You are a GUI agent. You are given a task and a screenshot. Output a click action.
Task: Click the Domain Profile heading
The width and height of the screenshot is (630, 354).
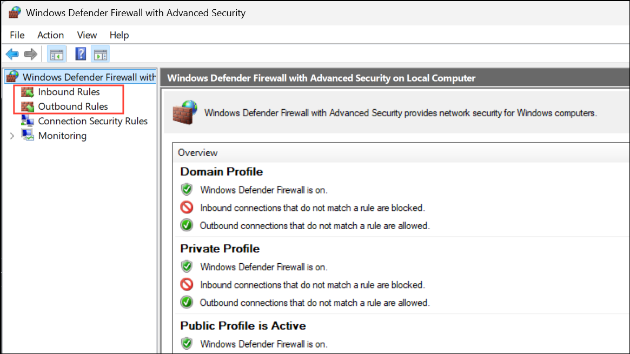tap(222, 172)
